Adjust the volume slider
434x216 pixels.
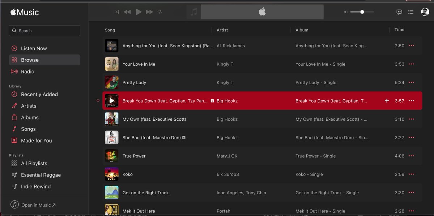tap(362, 12)
